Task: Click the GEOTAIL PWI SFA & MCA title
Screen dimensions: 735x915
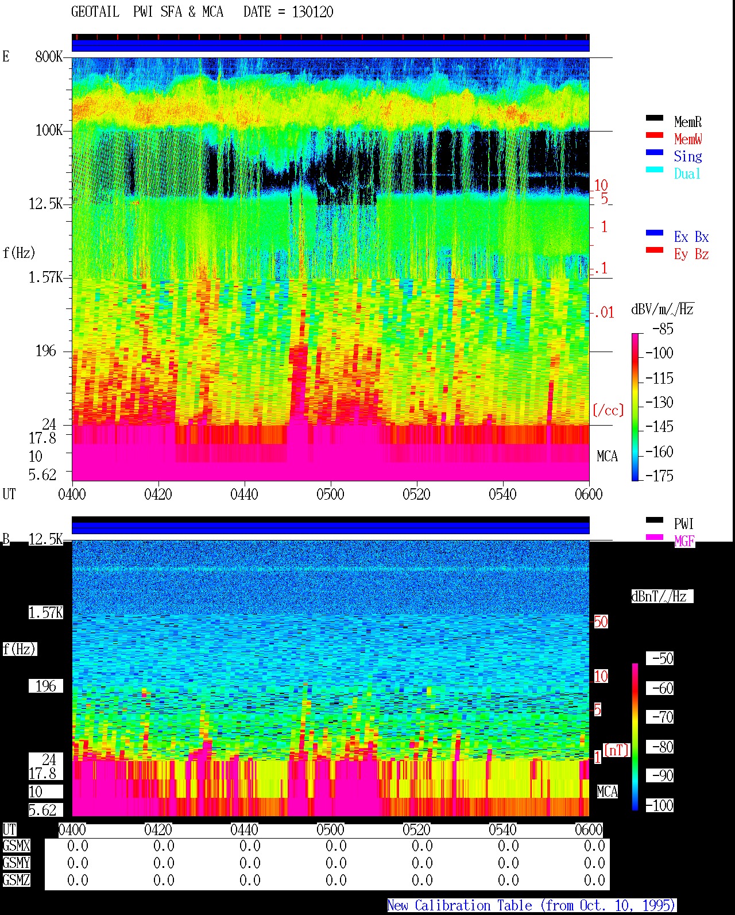Action: [147, 12]
